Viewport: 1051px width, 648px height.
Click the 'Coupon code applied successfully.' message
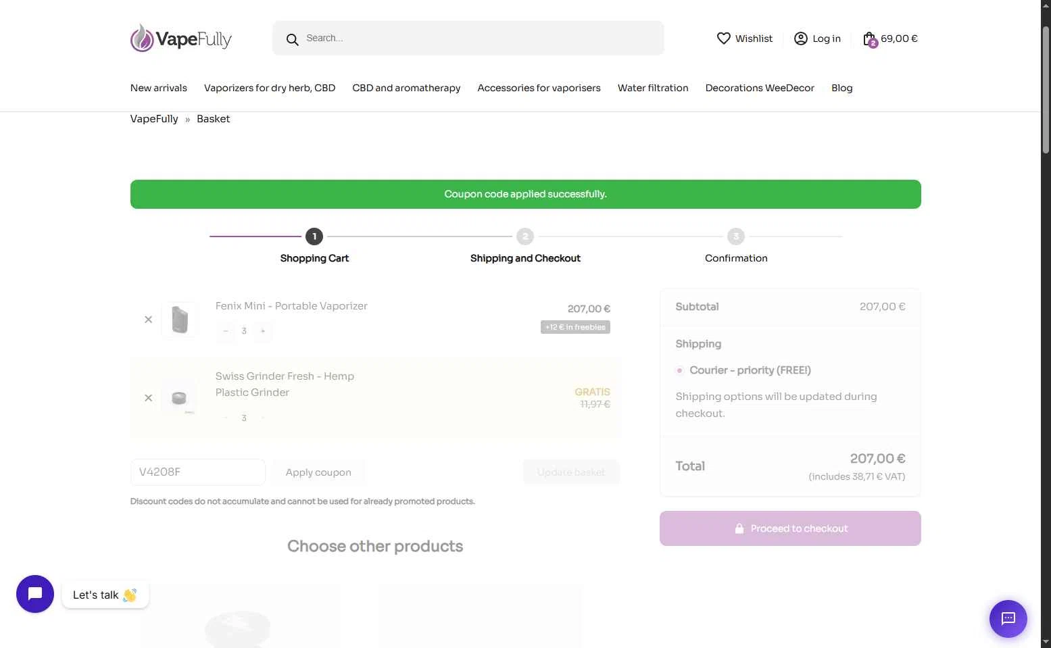point(525,195)
